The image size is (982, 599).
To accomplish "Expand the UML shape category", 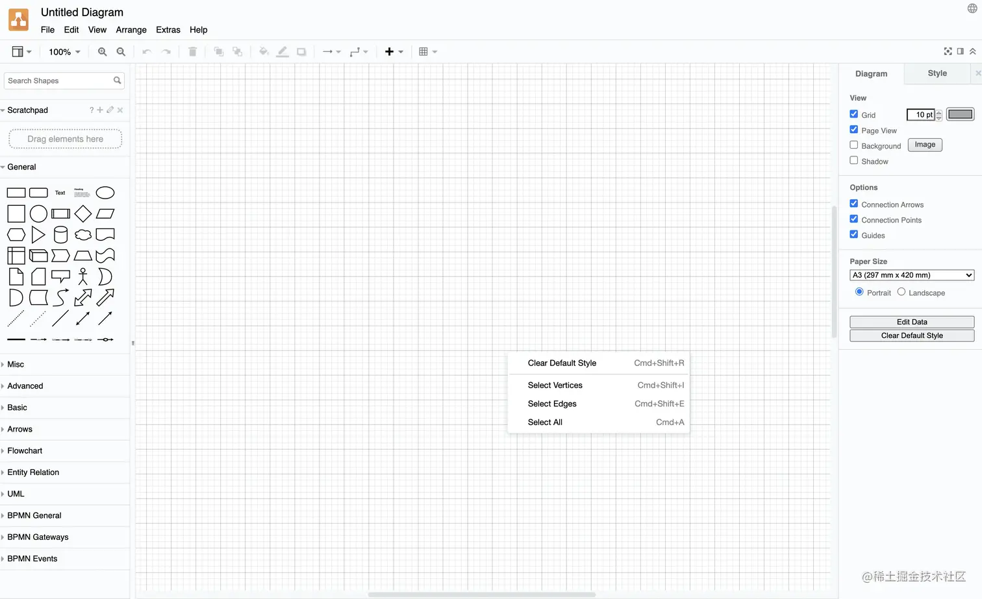I will 65,494.
